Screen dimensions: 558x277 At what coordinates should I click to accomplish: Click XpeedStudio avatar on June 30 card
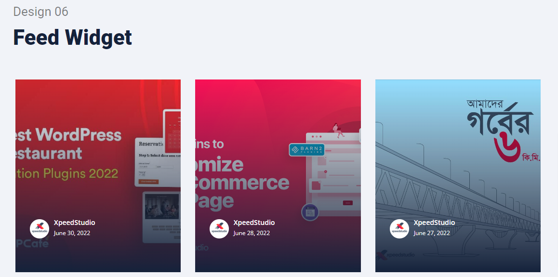point(40,229)
